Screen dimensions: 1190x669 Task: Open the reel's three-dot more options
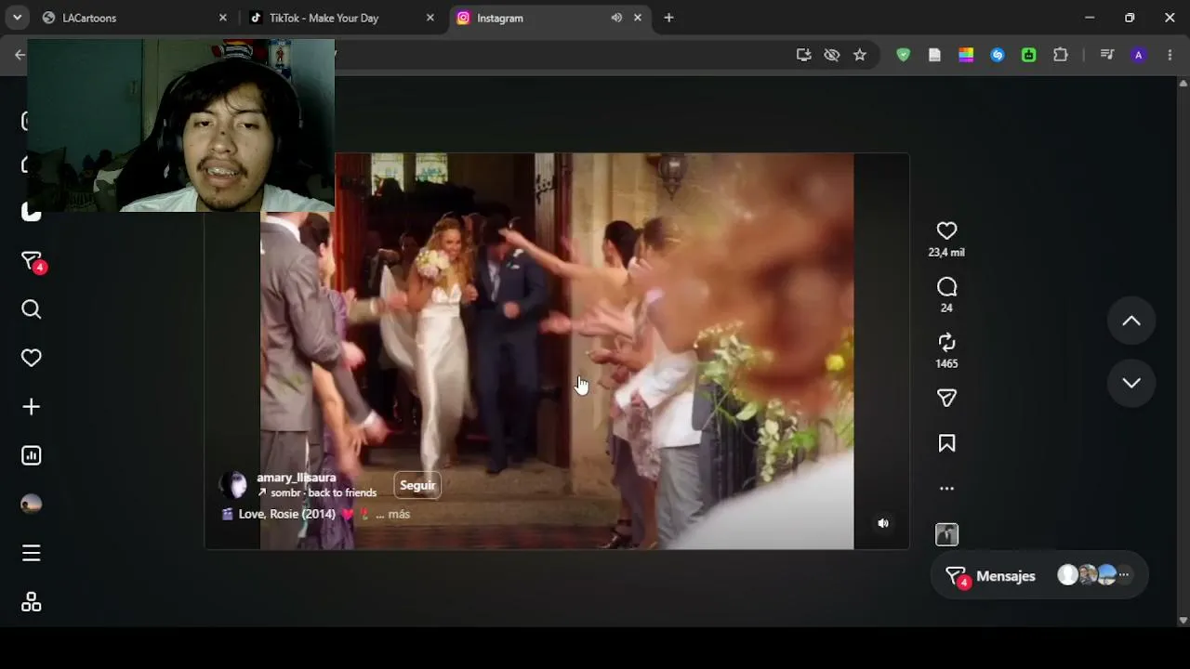click(x=946, y=488)
